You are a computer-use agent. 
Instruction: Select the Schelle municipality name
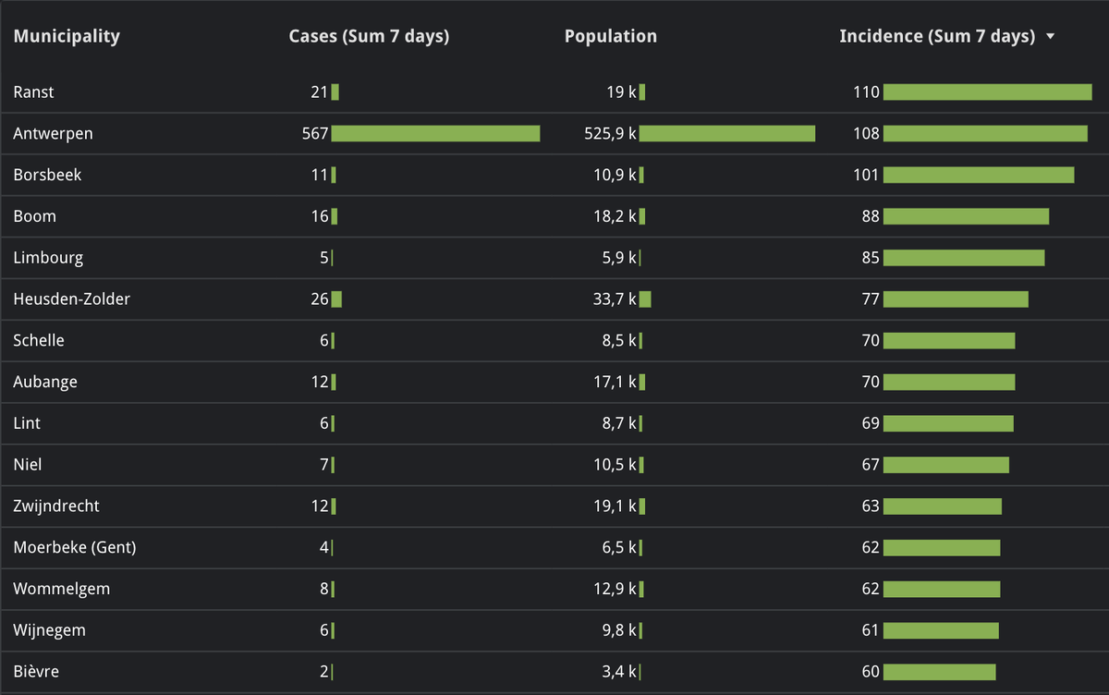[x=39, y=340]
